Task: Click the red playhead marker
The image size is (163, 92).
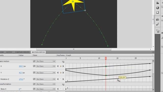Action: point(106,58)
